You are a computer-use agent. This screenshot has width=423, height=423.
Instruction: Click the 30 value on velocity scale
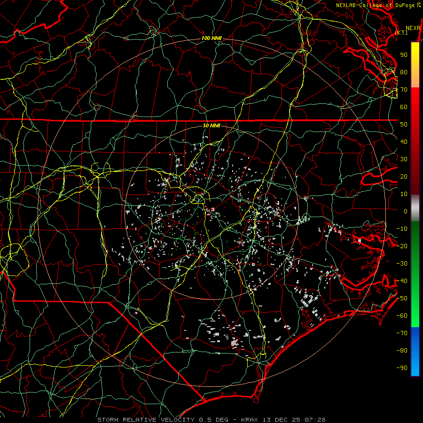(404, 159)
